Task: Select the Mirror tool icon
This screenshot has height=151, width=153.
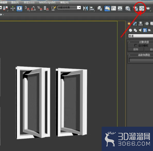Action: 86,8
